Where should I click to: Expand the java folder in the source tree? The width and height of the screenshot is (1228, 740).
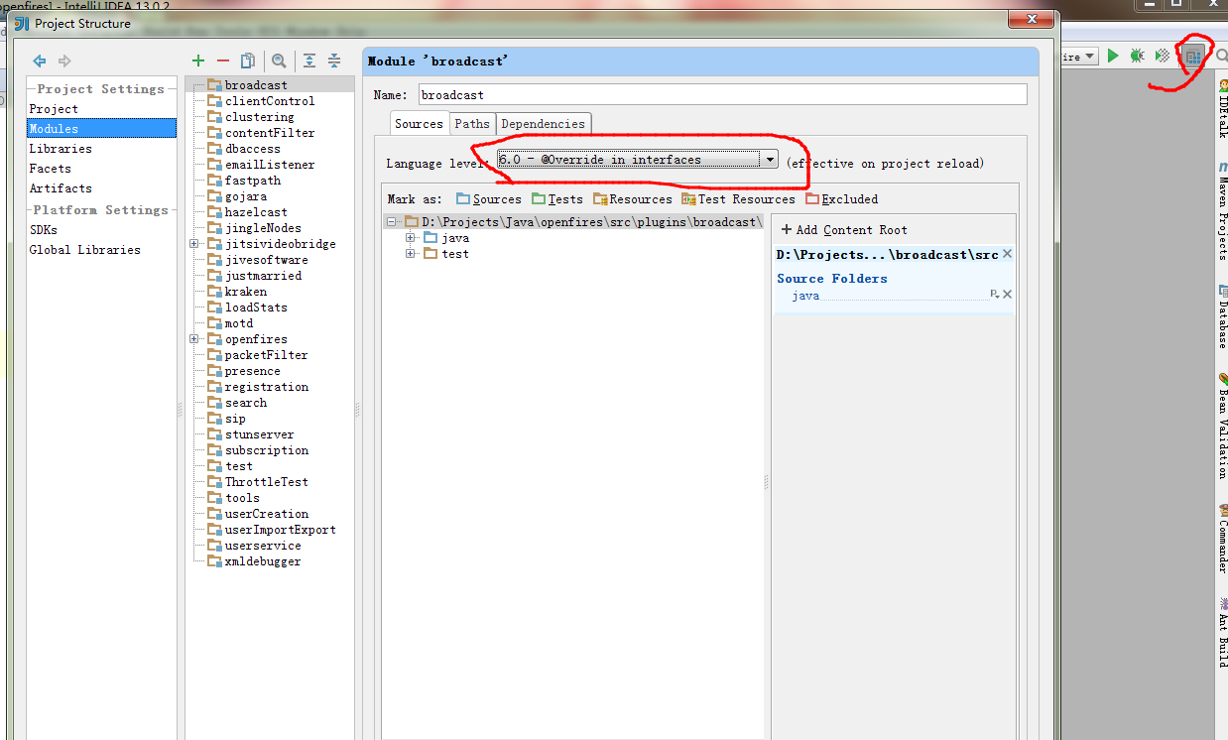412,237
